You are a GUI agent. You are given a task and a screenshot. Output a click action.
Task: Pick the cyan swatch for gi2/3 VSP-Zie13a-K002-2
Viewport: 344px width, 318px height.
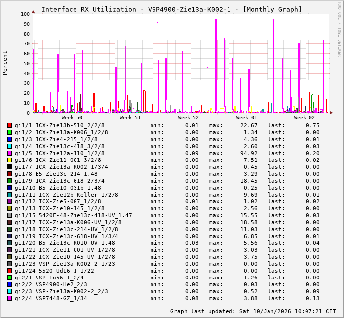(9, 291)
